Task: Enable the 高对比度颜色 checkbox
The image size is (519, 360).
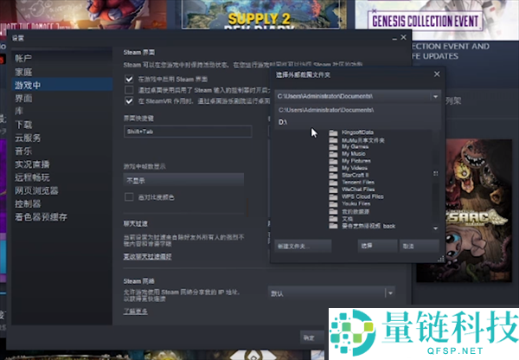Action: tap(129, 197)
